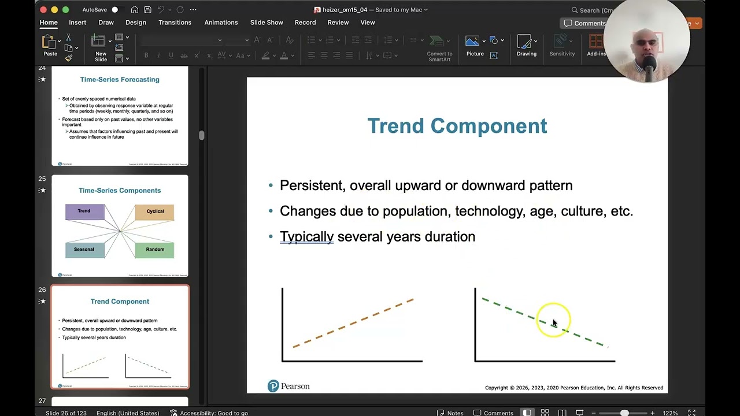The height and width of the screenshot is (416, 740).
Task: Open the Drawing dropdown arrow
Action: tap(535, 41)
